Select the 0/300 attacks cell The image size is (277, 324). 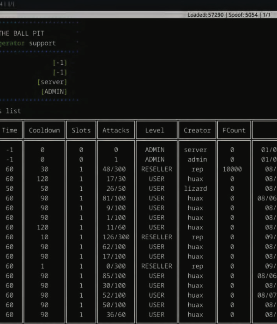coord(116,266)
